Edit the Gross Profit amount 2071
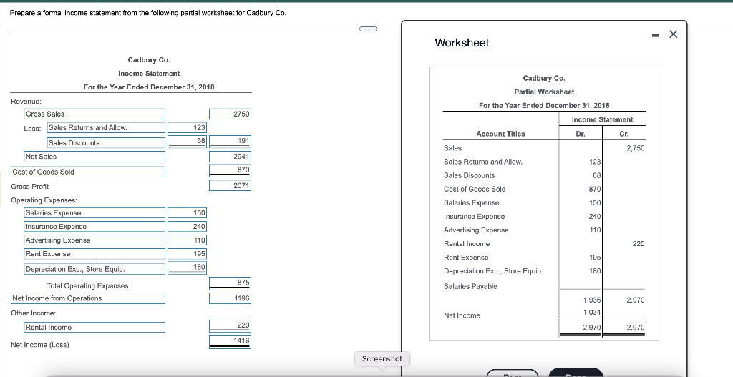This screenshot has width=733, height=377. (230, 185)
